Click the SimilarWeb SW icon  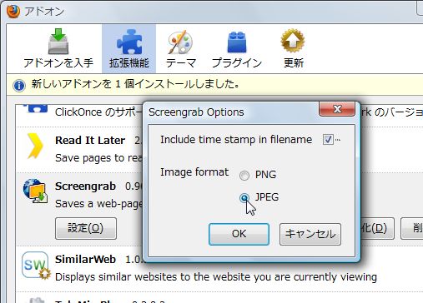[36, 266]
